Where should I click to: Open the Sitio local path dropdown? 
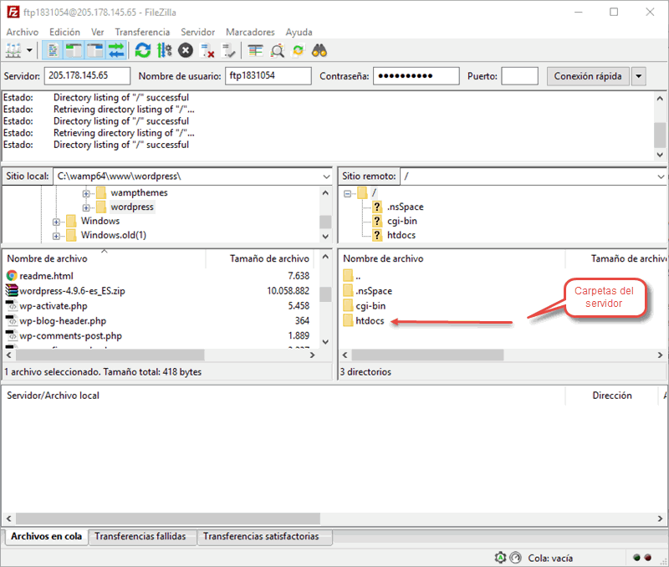325,177
